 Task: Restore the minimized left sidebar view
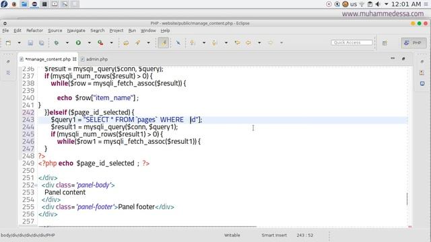tap(8, 62)
